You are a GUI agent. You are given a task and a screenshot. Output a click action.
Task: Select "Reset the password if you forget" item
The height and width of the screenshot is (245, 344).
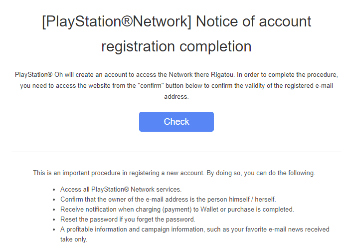coord(128,220)
